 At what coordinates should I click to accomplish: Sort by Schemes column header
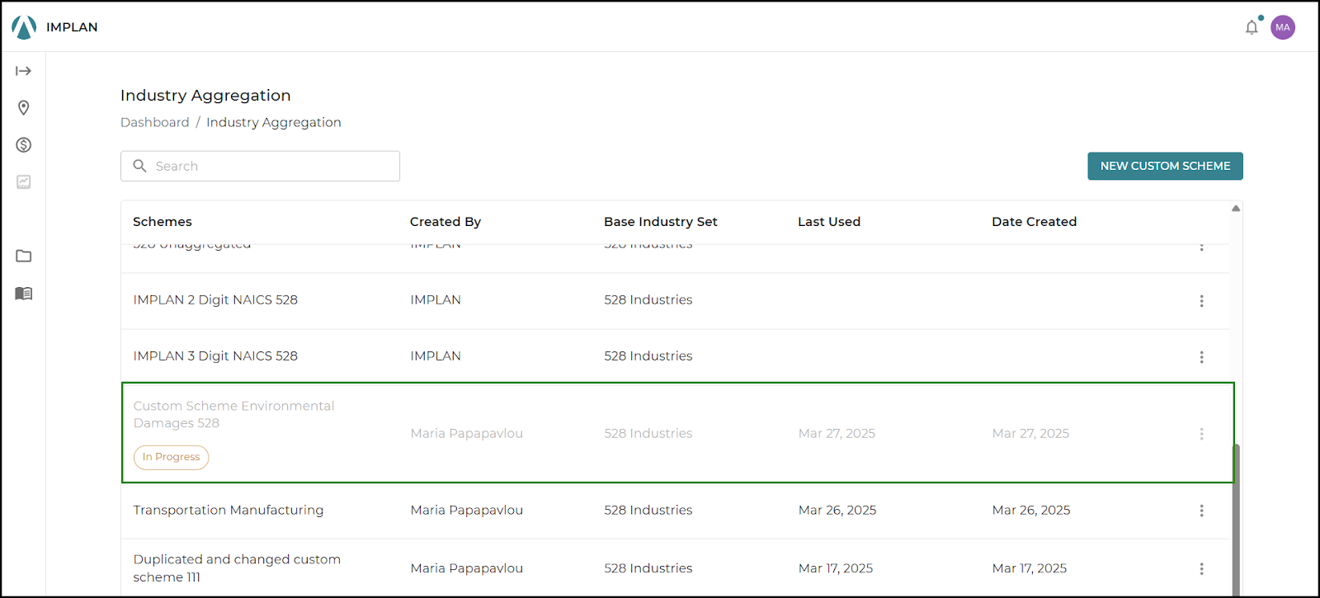163,222
